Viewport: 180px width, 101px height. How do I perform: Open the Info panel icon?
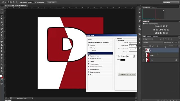point(139,21)
